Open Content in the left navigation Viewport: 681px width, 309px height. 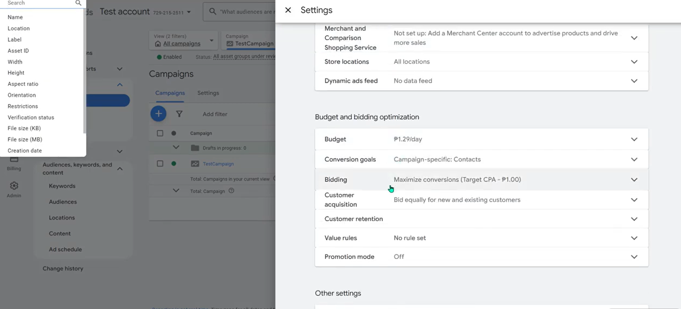point(60,234)
